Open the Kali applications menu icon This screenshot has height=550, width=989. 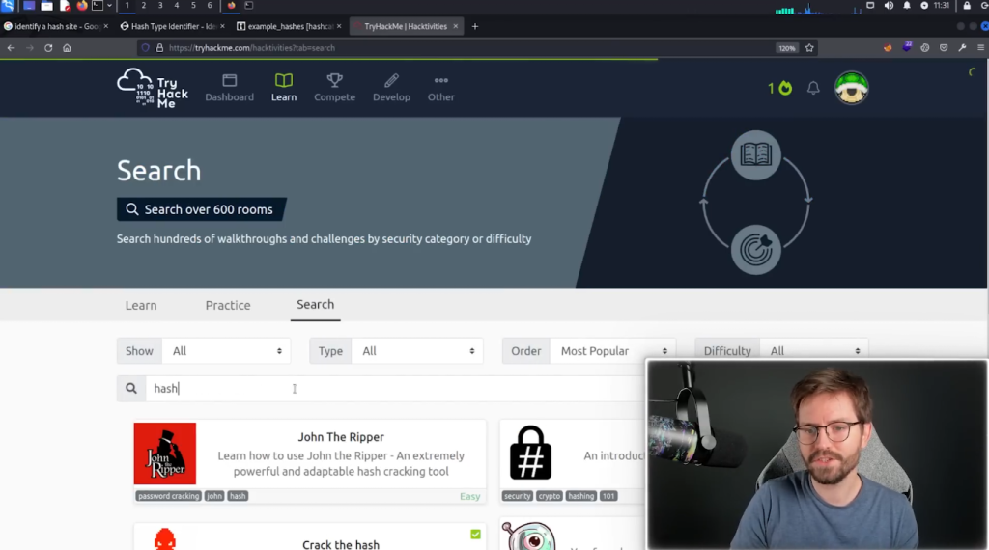tap(8, 6)
